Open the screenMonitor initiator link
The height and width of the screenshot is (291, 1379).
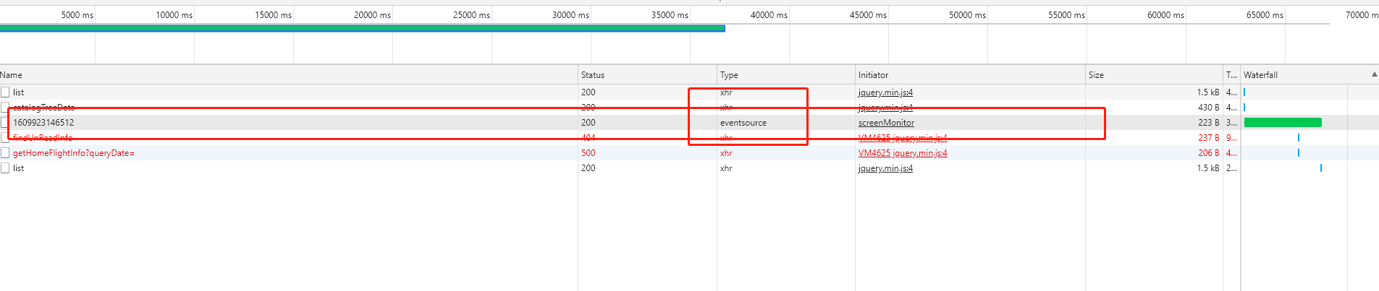coord(886,123)
